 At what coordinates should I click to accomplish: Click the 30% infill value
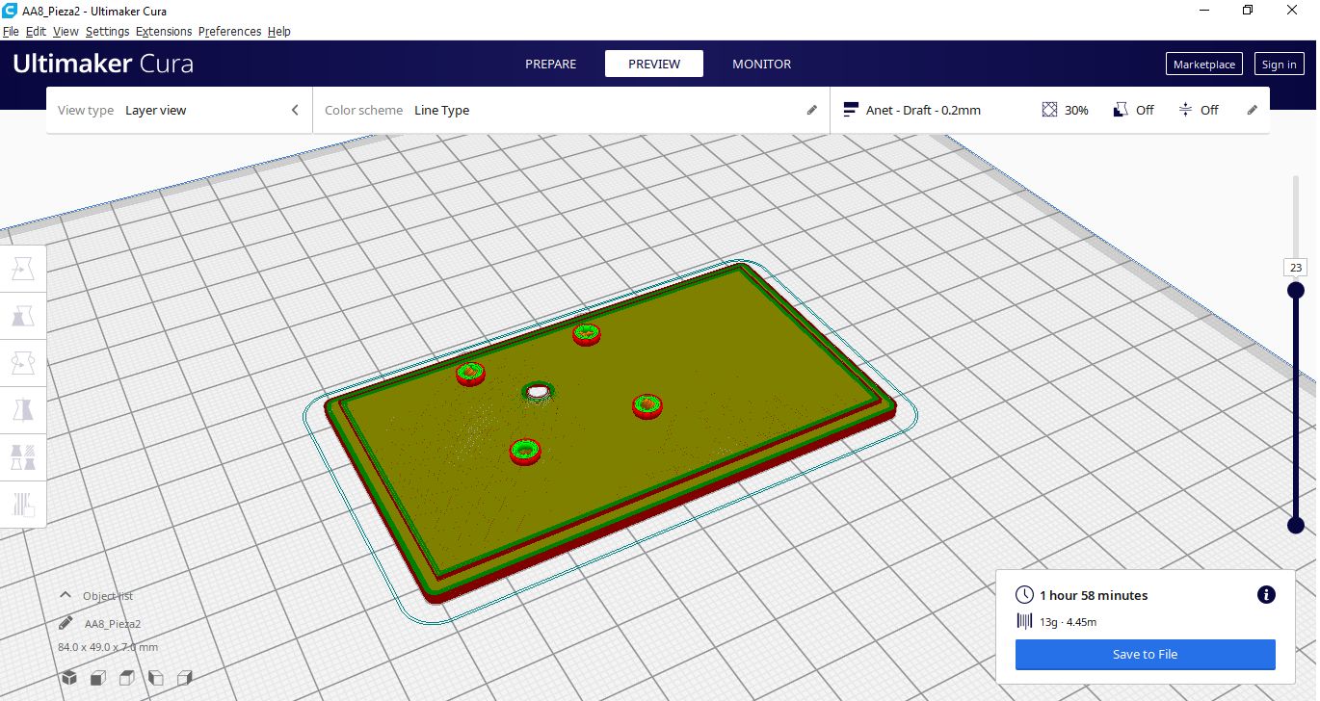point(1076,110)
